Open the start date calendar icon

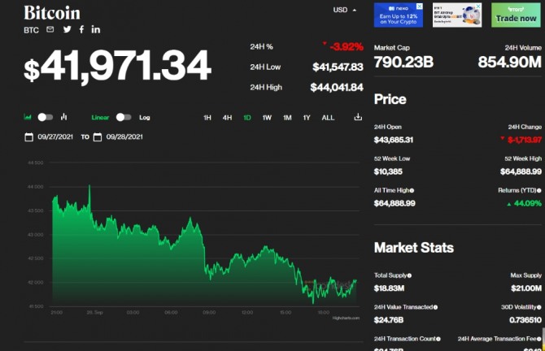tap(28, 136)
